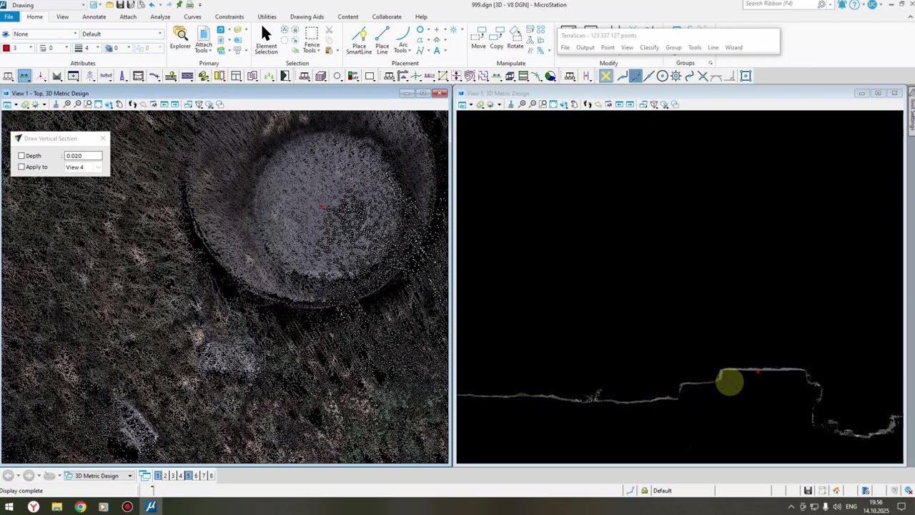This screenshot has width=915, height=515.
Task: Select the Place Line tool
Action: [x=382, y=40]
